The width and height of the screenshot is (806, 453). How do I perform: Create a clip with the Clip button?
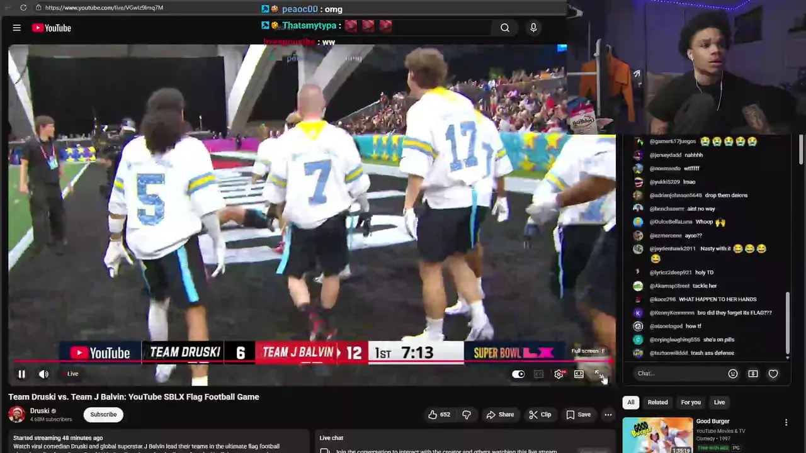[x=540, y=415]
